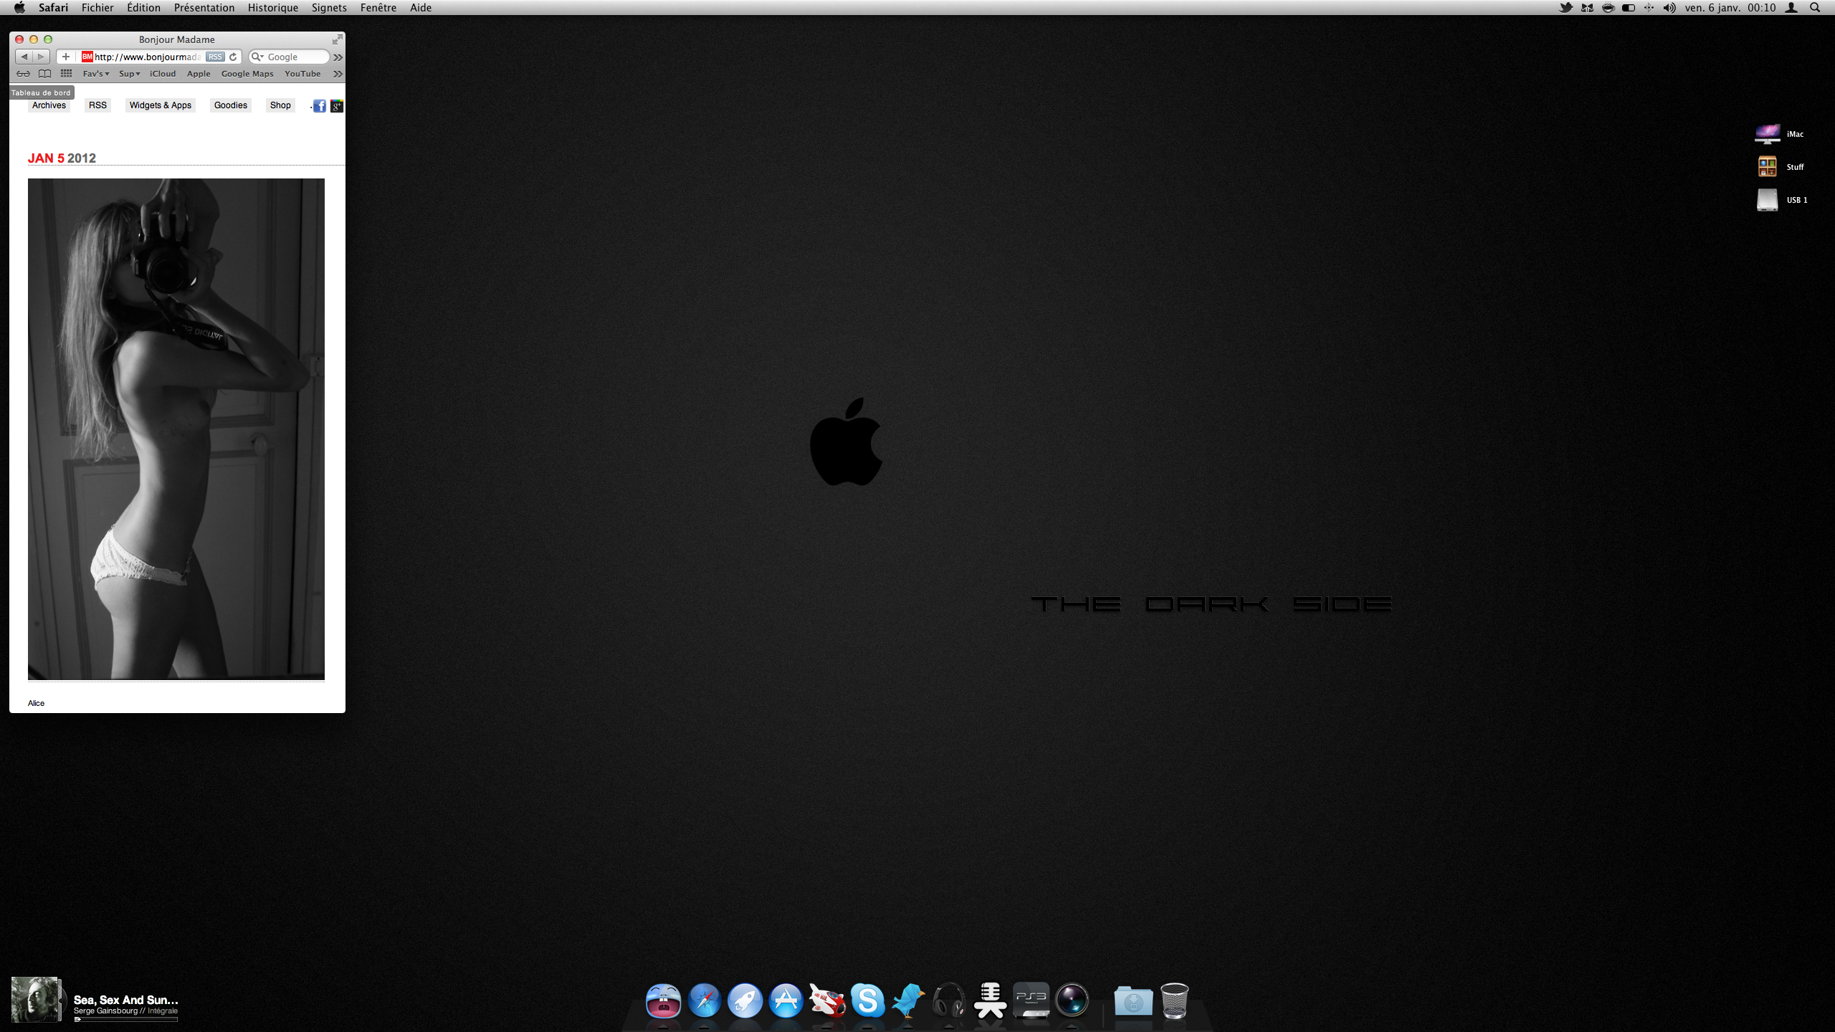Click the address bar URL field
The height and width of the screenshot is (1032, 1835).
148,57
